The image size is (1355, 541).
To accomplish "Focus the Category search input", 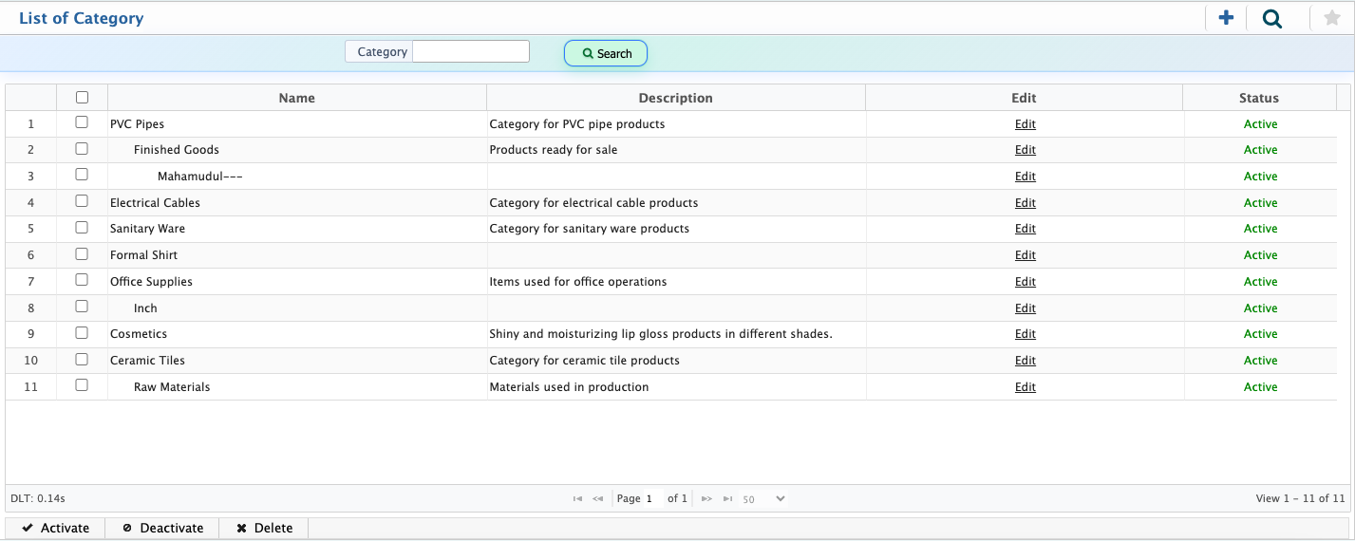I will coord(471,51).
